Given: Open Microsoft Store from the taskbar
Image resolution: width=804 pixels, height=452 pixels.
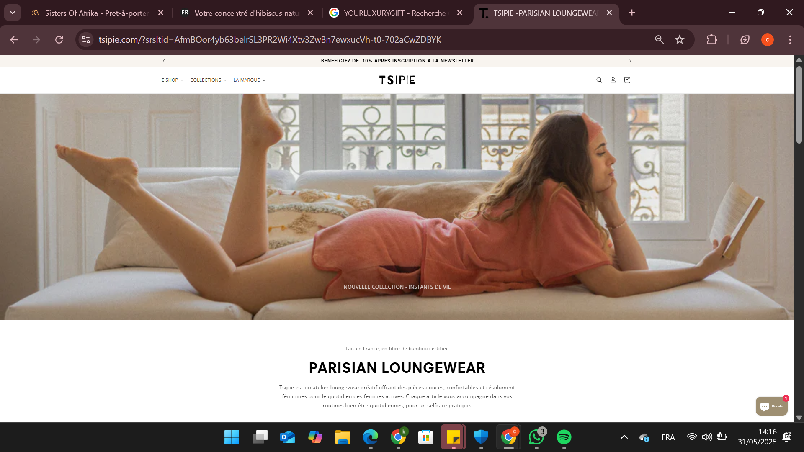Looking at the screenshot, I should click(x=425, y=437).
